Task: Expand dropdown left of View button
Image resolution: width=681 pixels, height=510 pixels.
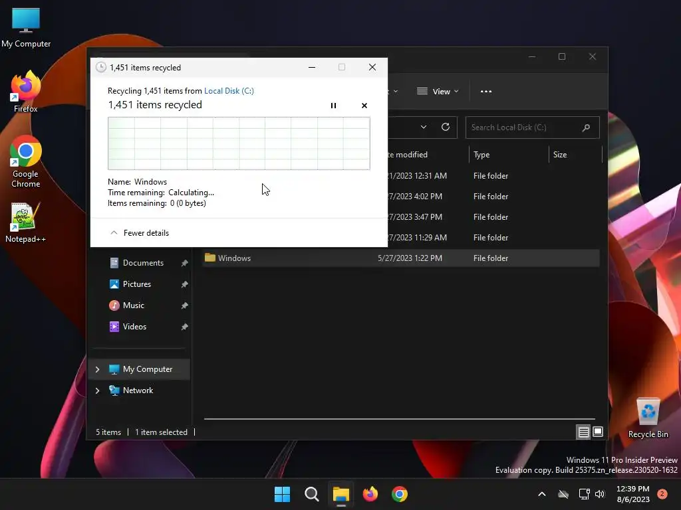Action: 395,92
